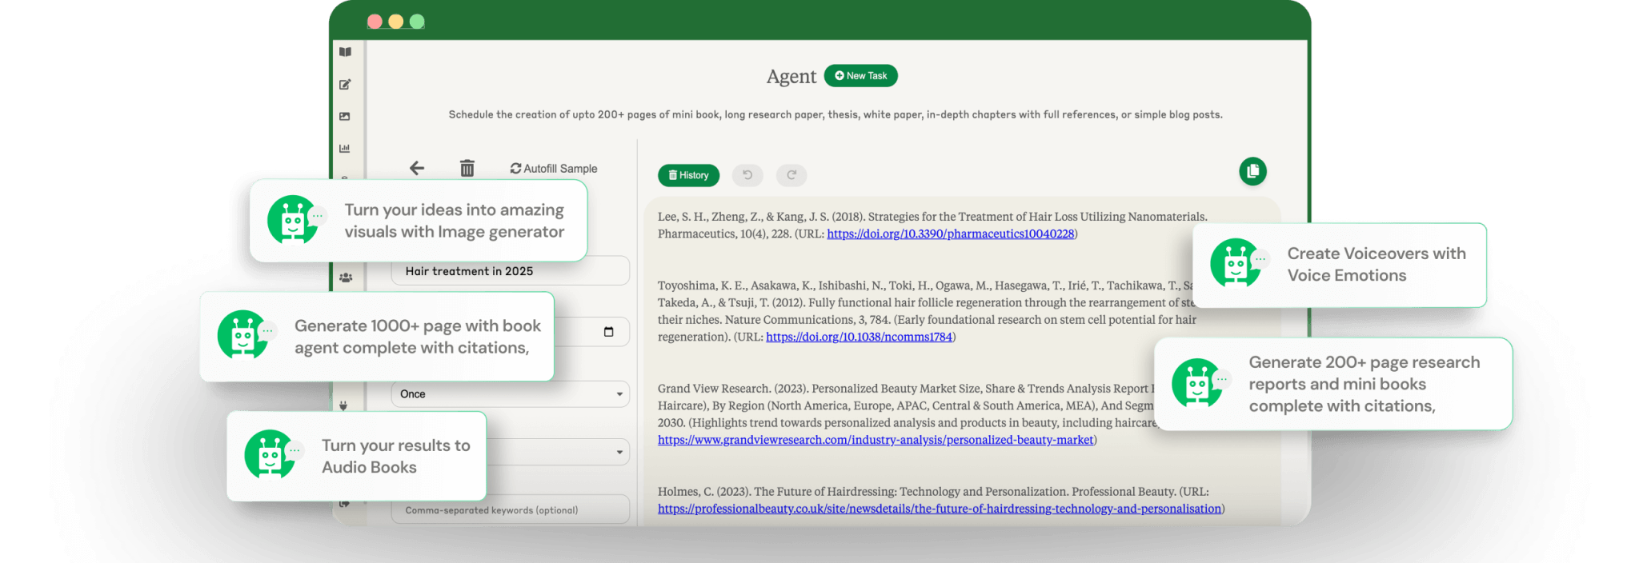The width and height of the screenshot is (1639, 563).
Task: Expand the 'Once' frequency dropdown
Action: (x=619, y=394)
